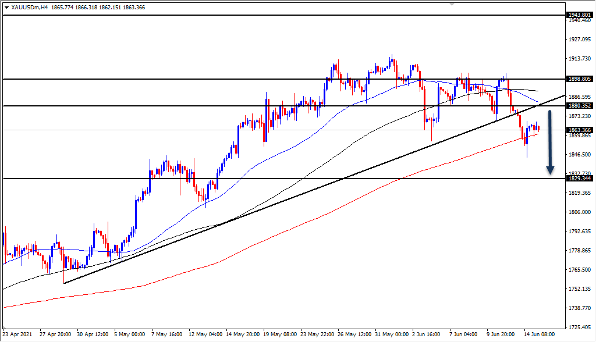Click the 2 Jun 16:00 time label

(426, 334)
